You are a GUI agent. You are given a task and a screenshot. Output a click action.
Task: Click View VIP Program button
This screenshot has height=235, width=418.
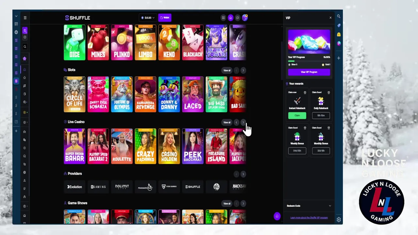tap(309, 72)
